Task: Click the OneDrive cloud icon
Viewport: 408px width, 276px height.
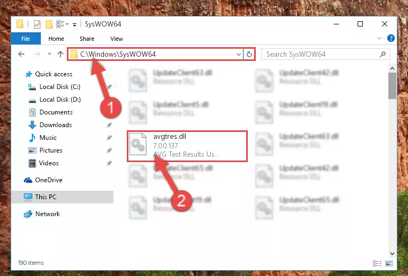Action: (28, 180)
